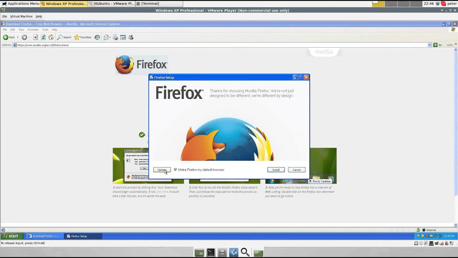Open VMware Player Help menu
The width and height of the screenshot is (458, 258).
point(39,16)
